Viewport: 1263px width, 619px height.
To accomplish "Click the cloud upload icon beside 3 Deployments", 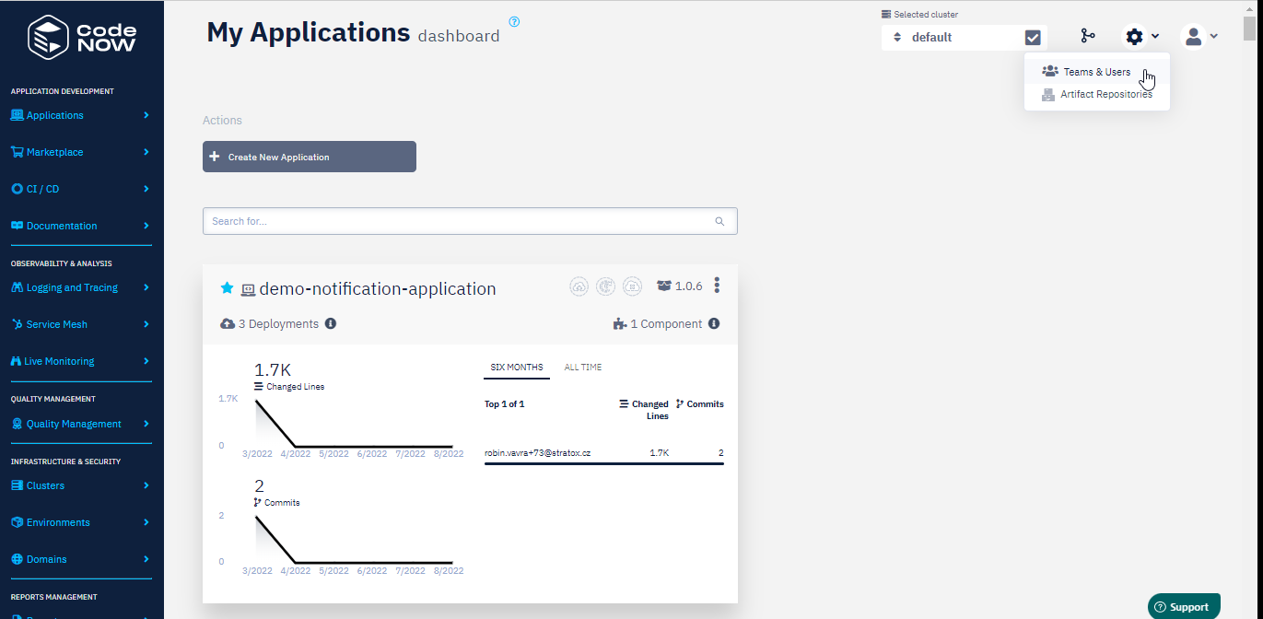I will click(x=228, y=324).
